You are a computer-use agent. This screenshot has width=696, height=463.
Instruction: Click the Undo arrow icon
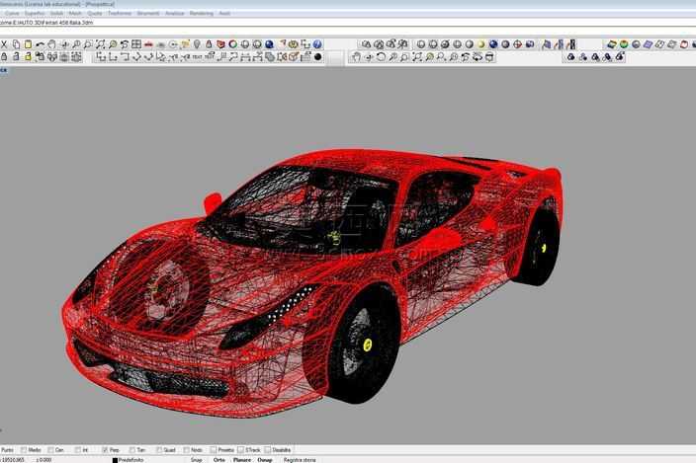[40, 44]
